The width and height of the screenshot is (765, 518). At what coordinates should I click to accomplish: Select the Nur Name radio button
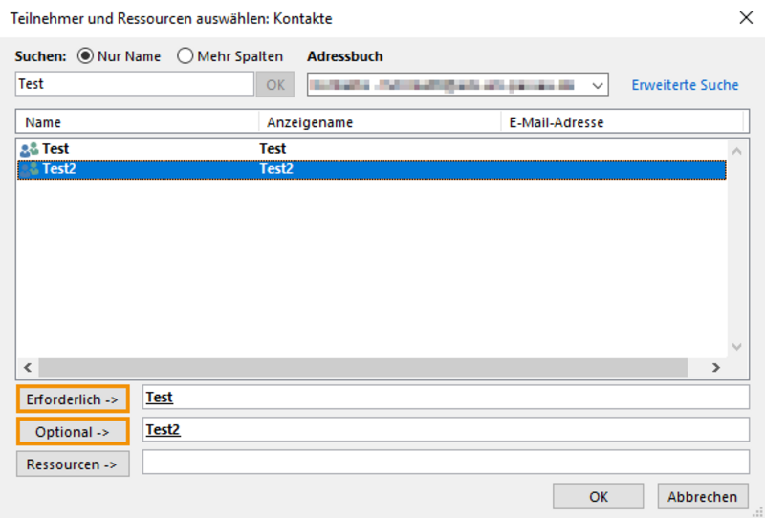(x=85, y=56)
